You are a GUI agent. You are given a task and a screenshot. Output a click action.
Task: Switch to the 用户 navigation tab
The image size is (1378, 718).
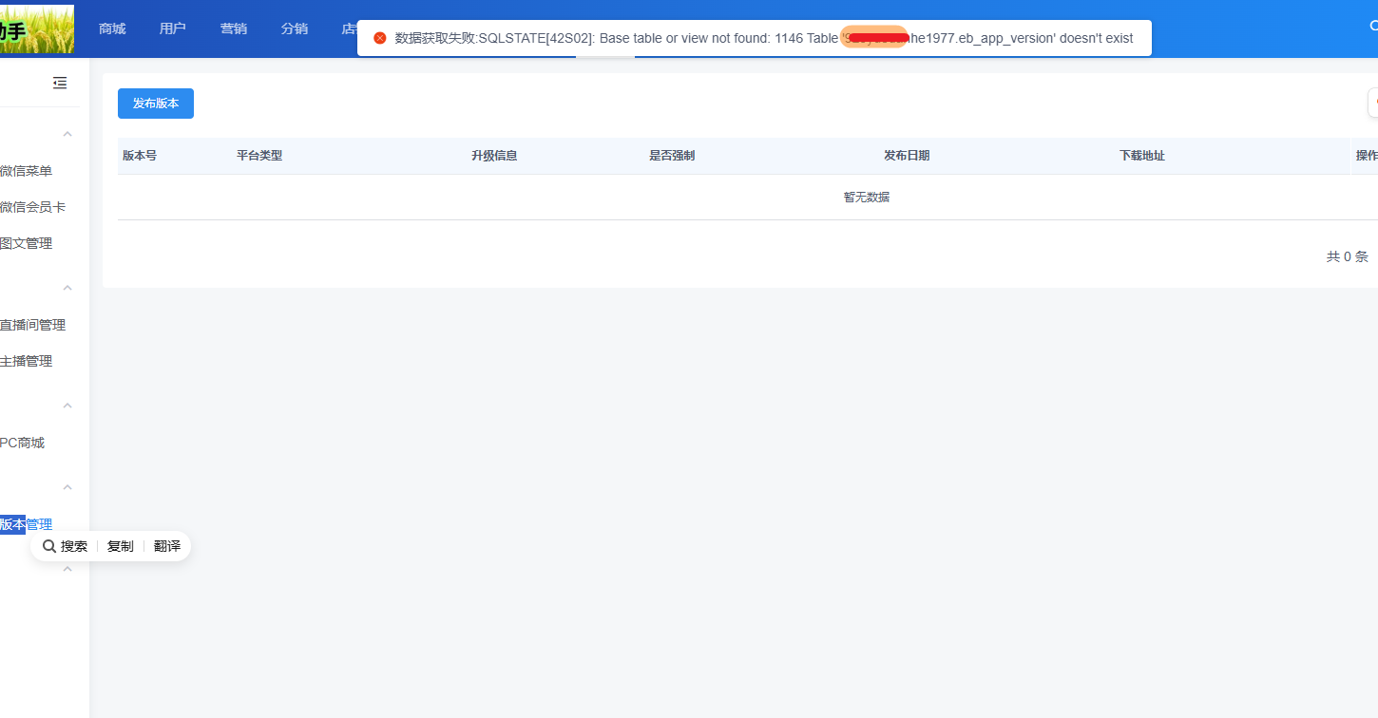pyautogui.click(x=173, y=28)
